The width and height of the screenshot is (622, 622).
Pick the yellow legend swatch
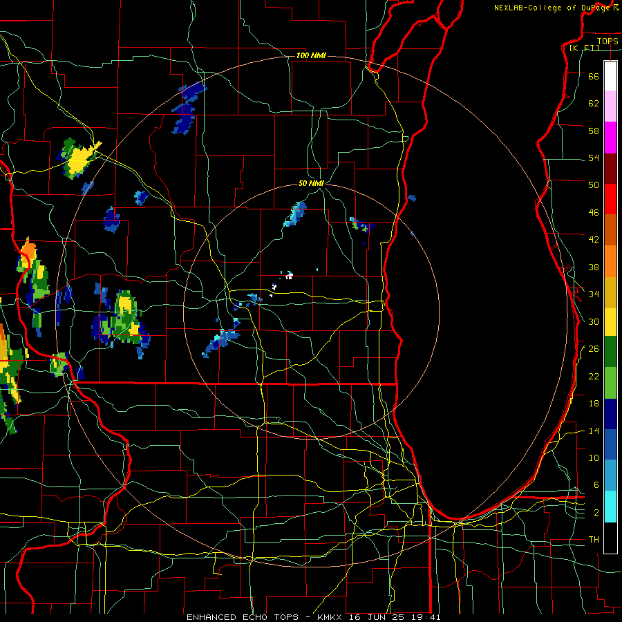[610, 321]
